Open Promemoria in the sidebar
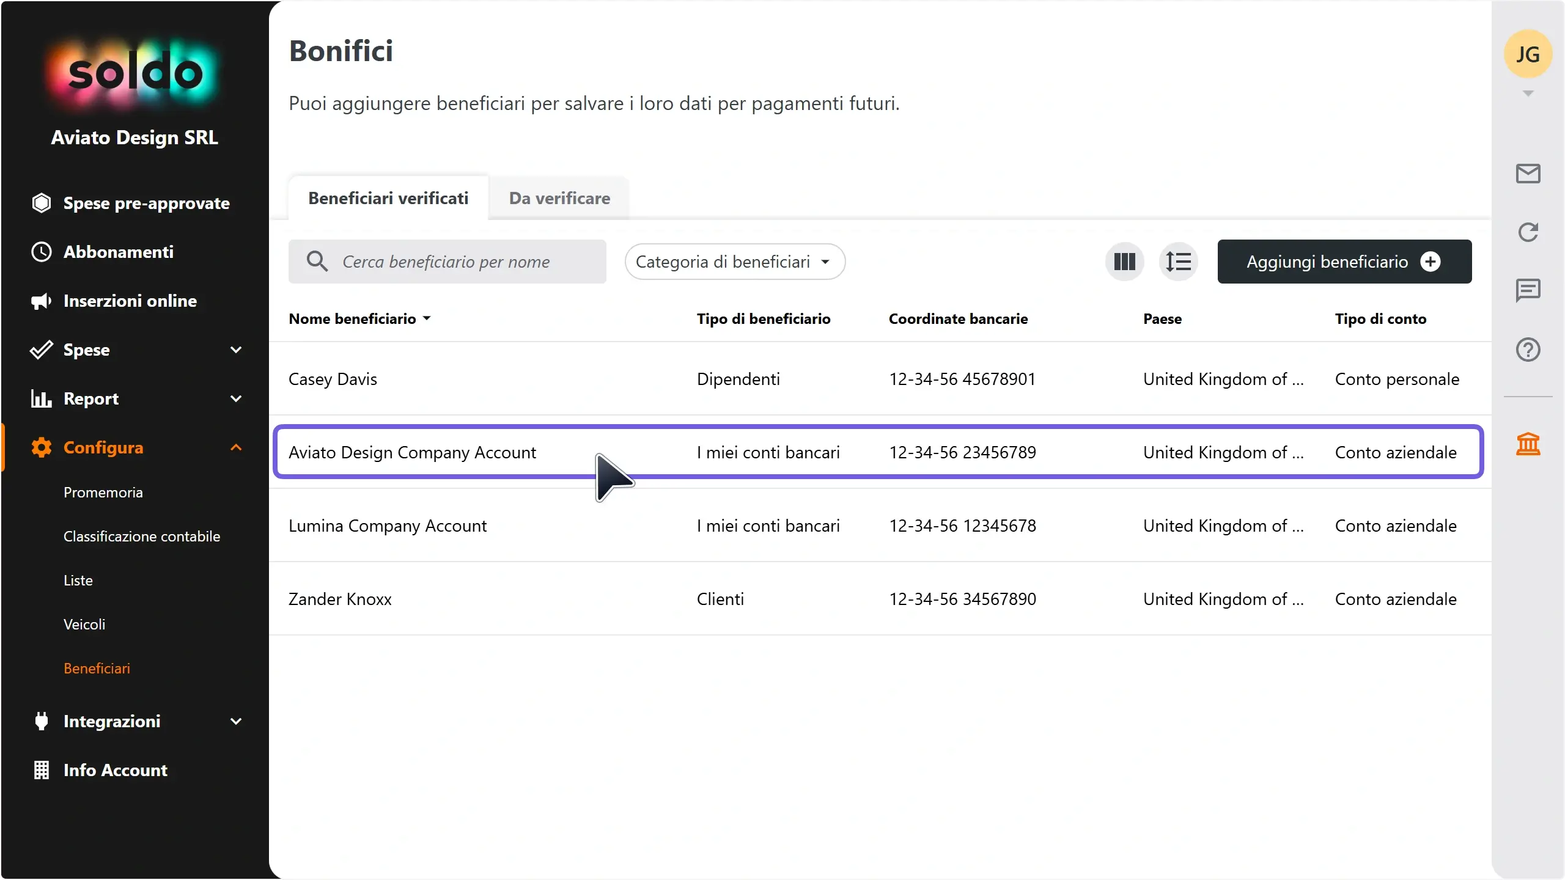 (x=103, y=493)
